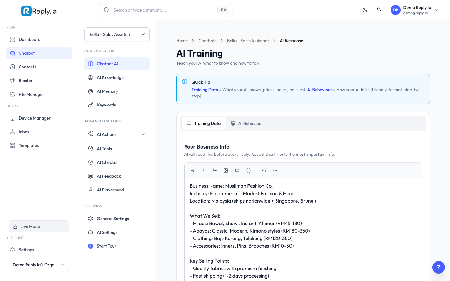Open General Settings
450x281 pixels.
coord(117,219)
